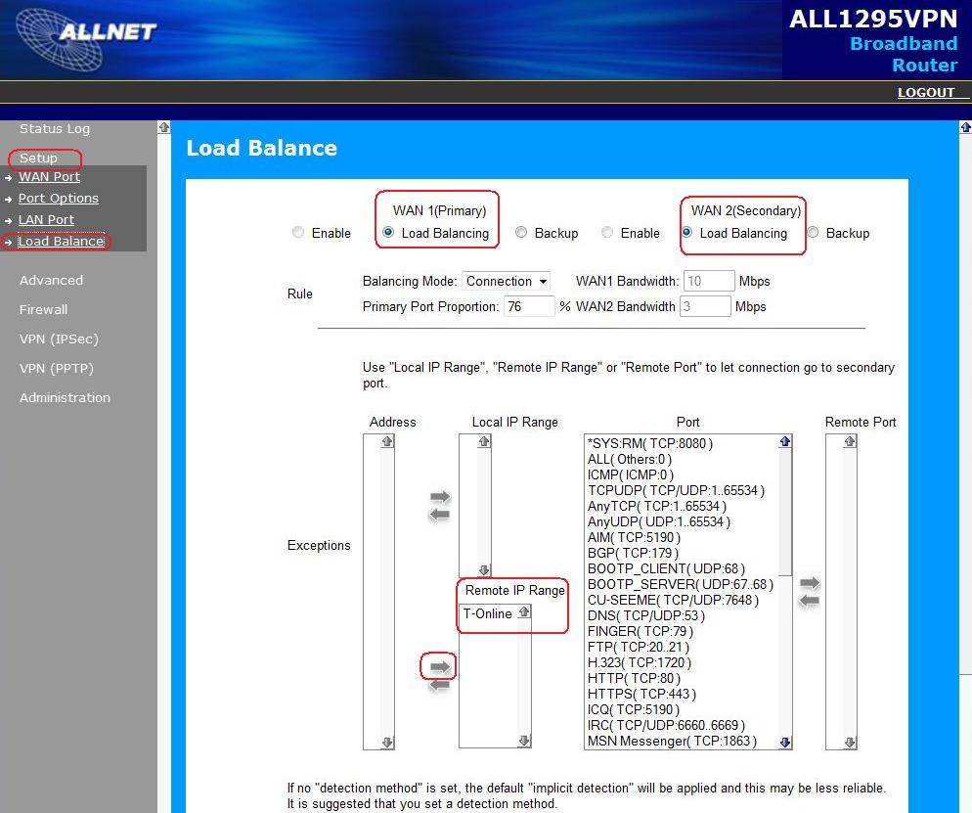Open Advanced menu section
972x813 pixels.
[x=51, y=281]
